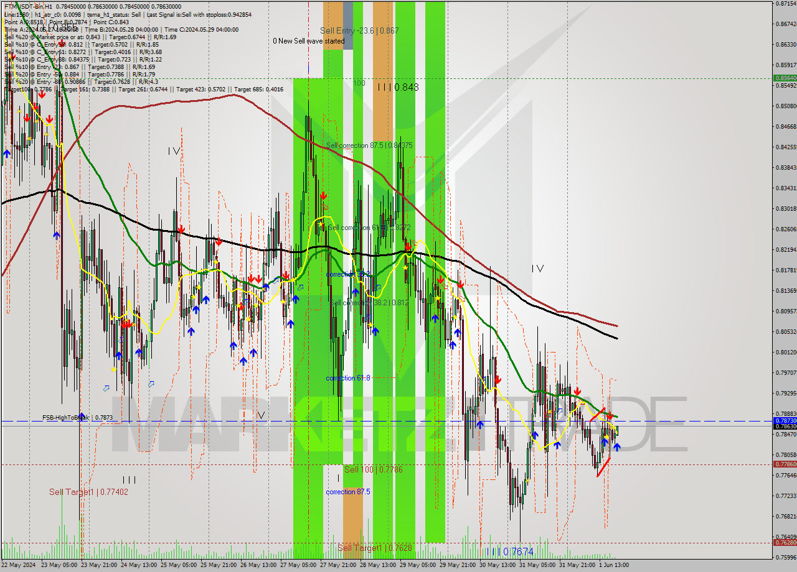Click the 0.83843 price axis label
This screenshot has width=797, height=572.
click(x=786, y=167)
